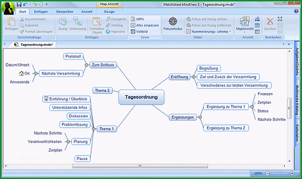Click the Löschen delete icon
The height and width of the screenshot is (179, 302).
[x=270, y=22]
